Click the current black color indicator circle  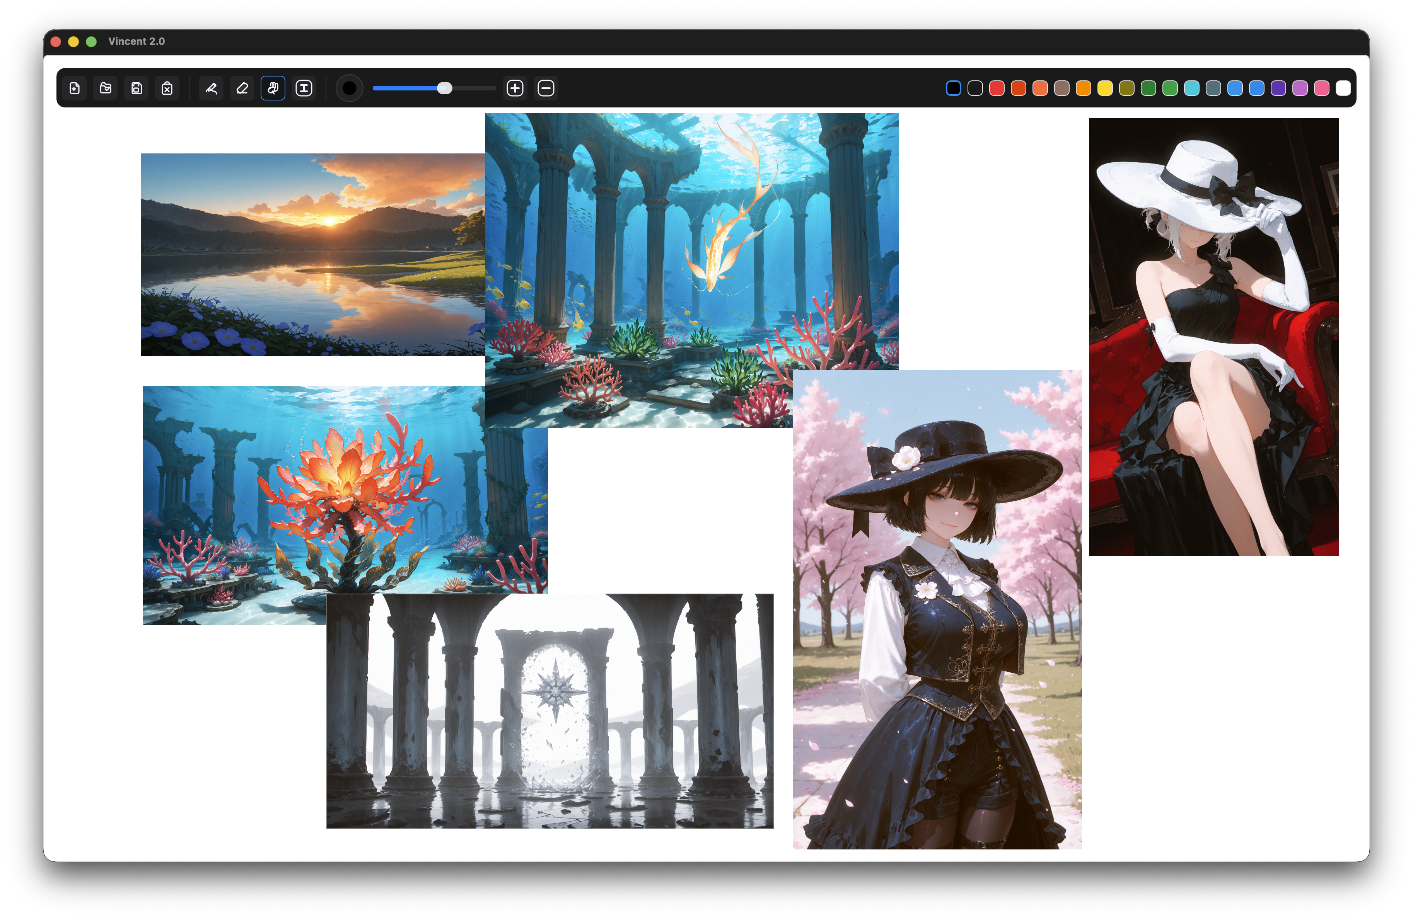[350, 88]
